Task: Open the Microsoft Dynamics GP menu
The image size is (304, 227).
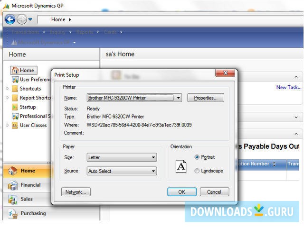Action: (x=43, y=42)
